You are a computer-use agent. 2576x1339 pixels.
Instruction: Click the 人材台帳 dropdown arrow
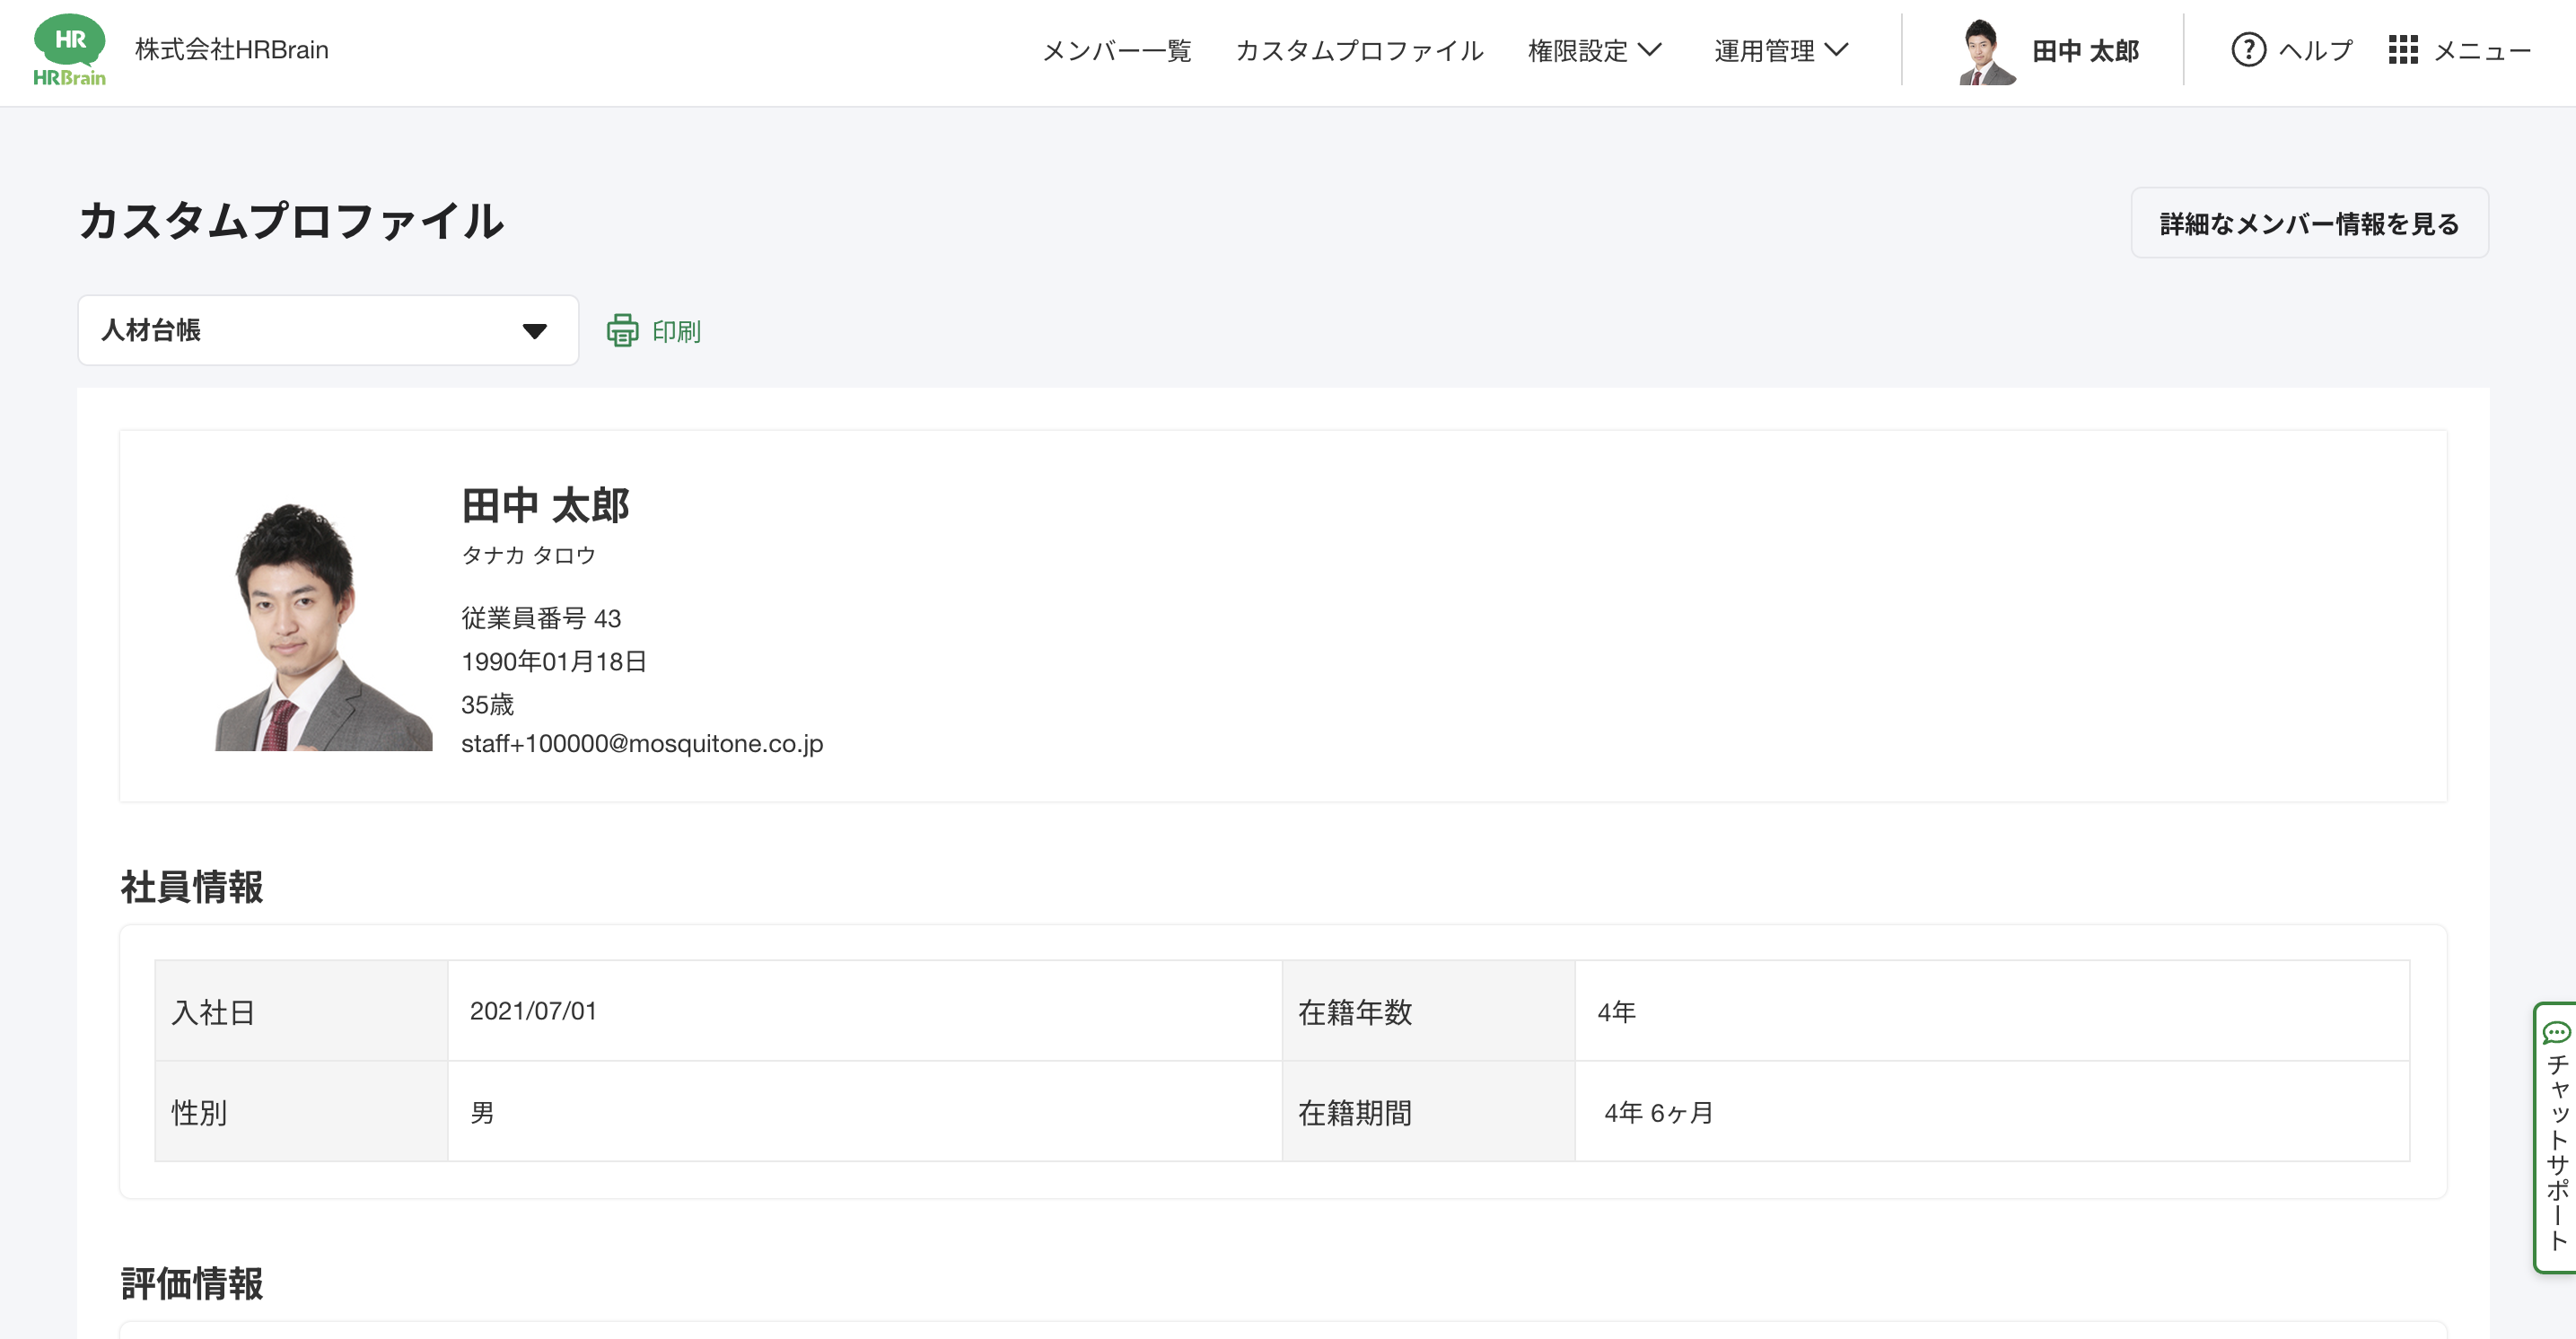tap(535, 331)
